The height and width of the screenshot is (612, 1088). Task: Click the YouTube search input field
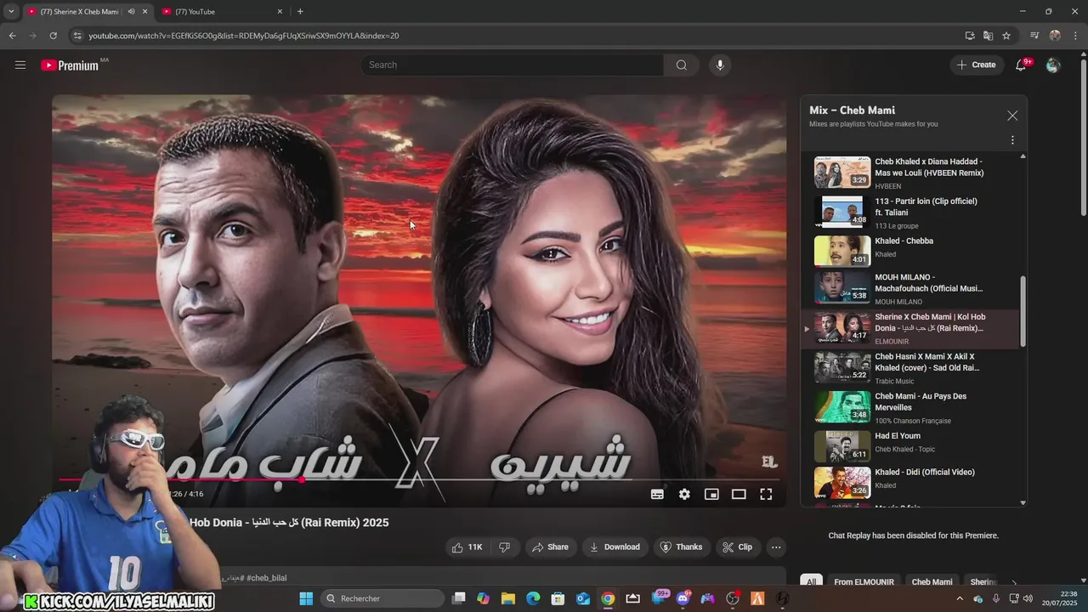pyautogui.click(x=513, y=65)
